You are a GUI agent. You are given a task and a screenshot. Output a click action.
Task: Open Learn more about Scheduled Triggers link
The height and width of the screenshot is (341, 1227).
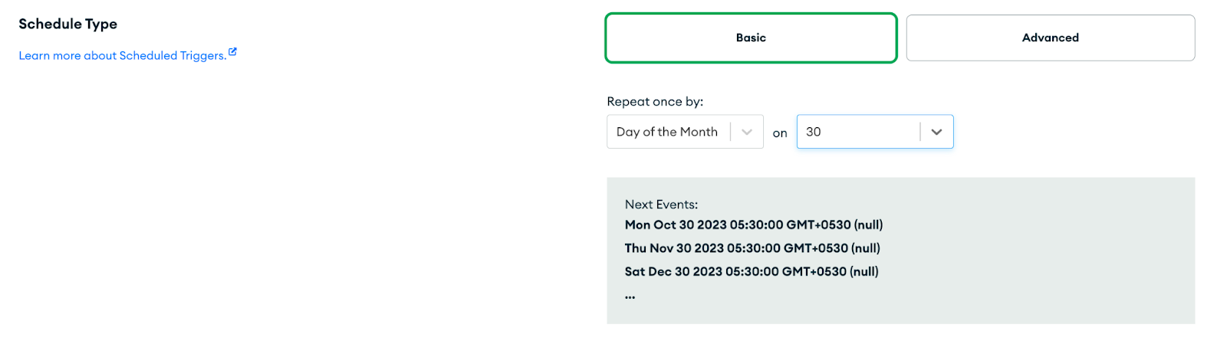point(123,55)
